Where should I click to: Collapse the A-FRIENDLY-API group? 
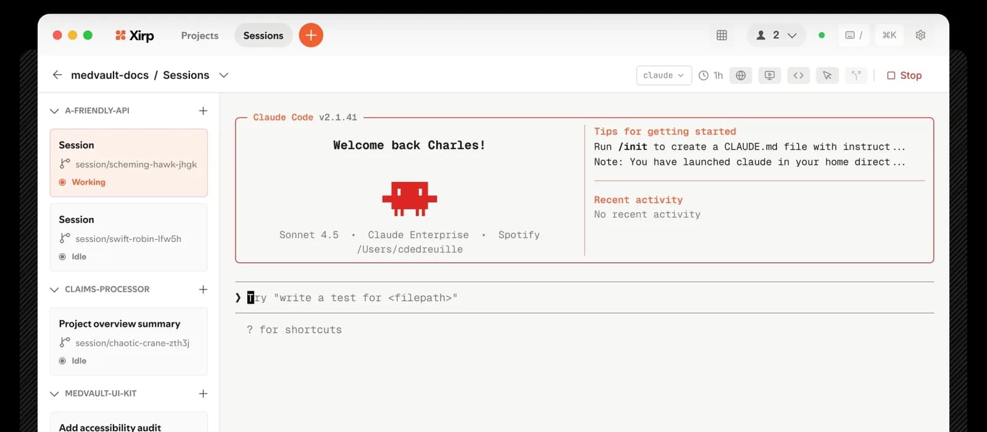click(54, 111)
